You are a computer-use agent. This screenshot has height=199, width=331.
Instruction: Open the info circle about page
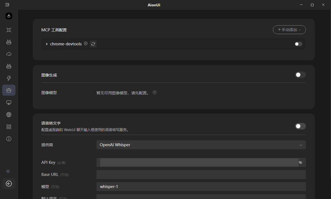[x=9, y=139]
